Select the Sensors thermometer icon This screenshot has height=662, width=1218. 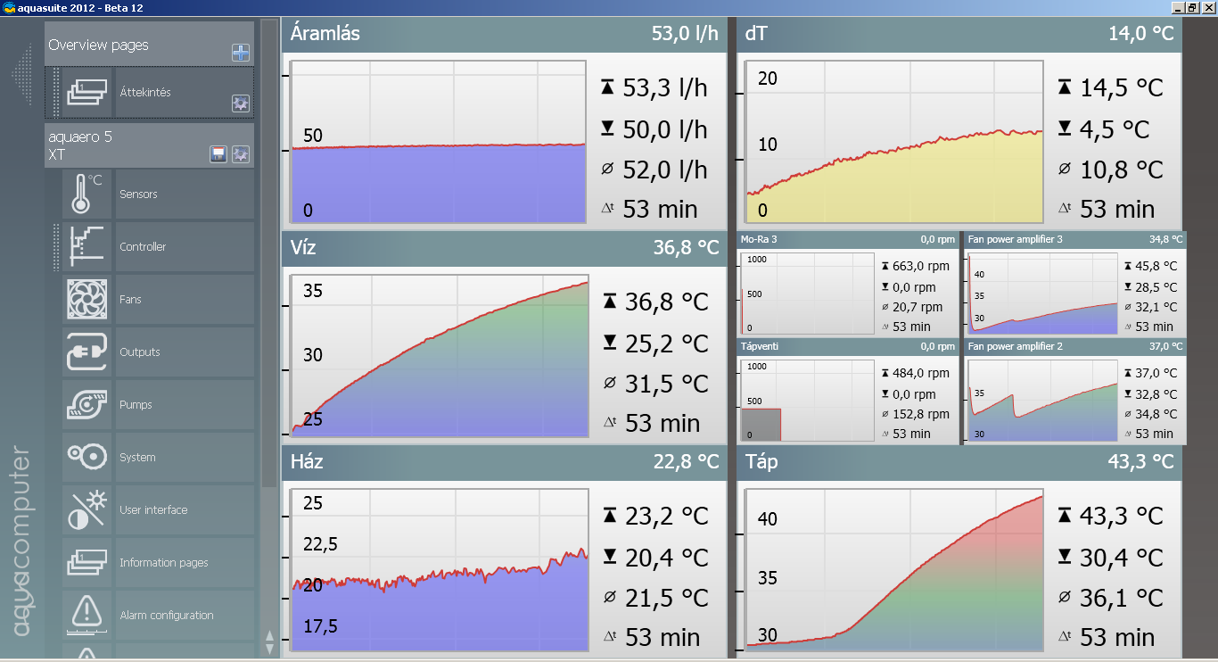pyautogui.click(x=88, y=194)
